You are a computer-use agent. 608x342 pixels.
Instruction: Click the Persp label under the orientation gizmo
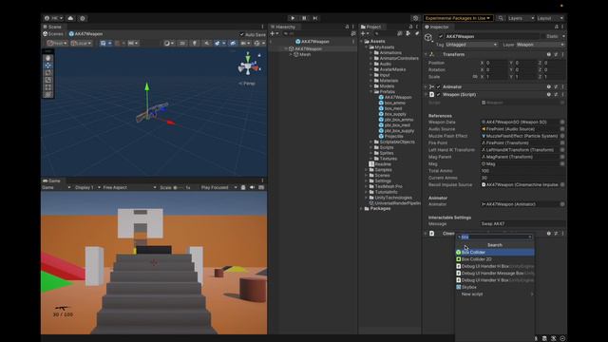(x=247, y=84)
